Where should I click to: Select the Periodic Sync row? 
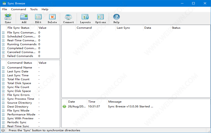point(30,122)
